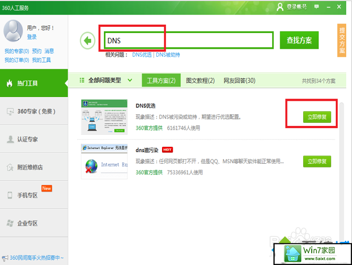Switch to the 工具方案(2) tab
This screenshot has height=265, width=352.
(x=161, y=80)
